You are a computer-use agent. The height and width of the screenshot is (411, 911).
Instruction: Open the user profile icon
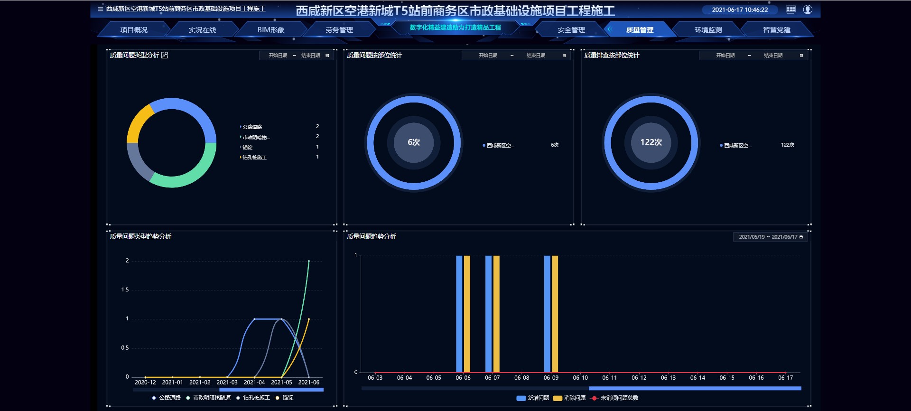[808, 9]
